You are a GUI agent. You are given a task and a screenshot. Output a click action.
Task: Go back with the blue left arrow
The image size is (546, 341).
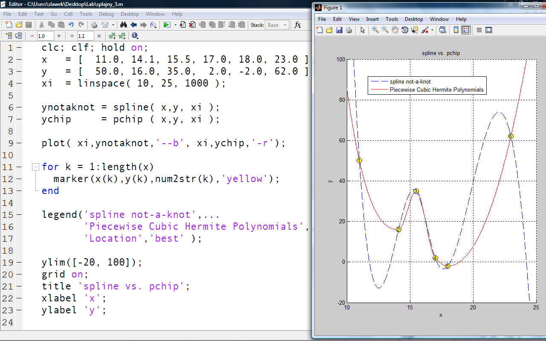click(134, 25)
